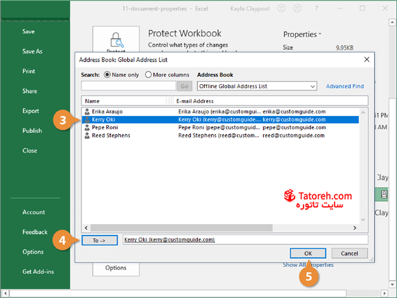Click the Excel window scroll up arrow

(x=392, y=22)
